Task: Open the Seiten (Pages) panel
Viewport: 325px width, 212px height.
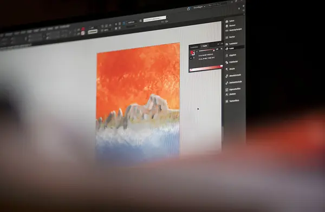Action: click(230, 21)
